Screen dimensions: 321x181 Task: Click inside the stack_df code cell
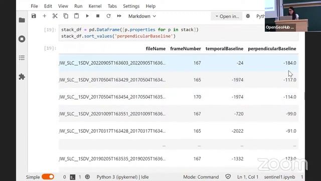179,33
